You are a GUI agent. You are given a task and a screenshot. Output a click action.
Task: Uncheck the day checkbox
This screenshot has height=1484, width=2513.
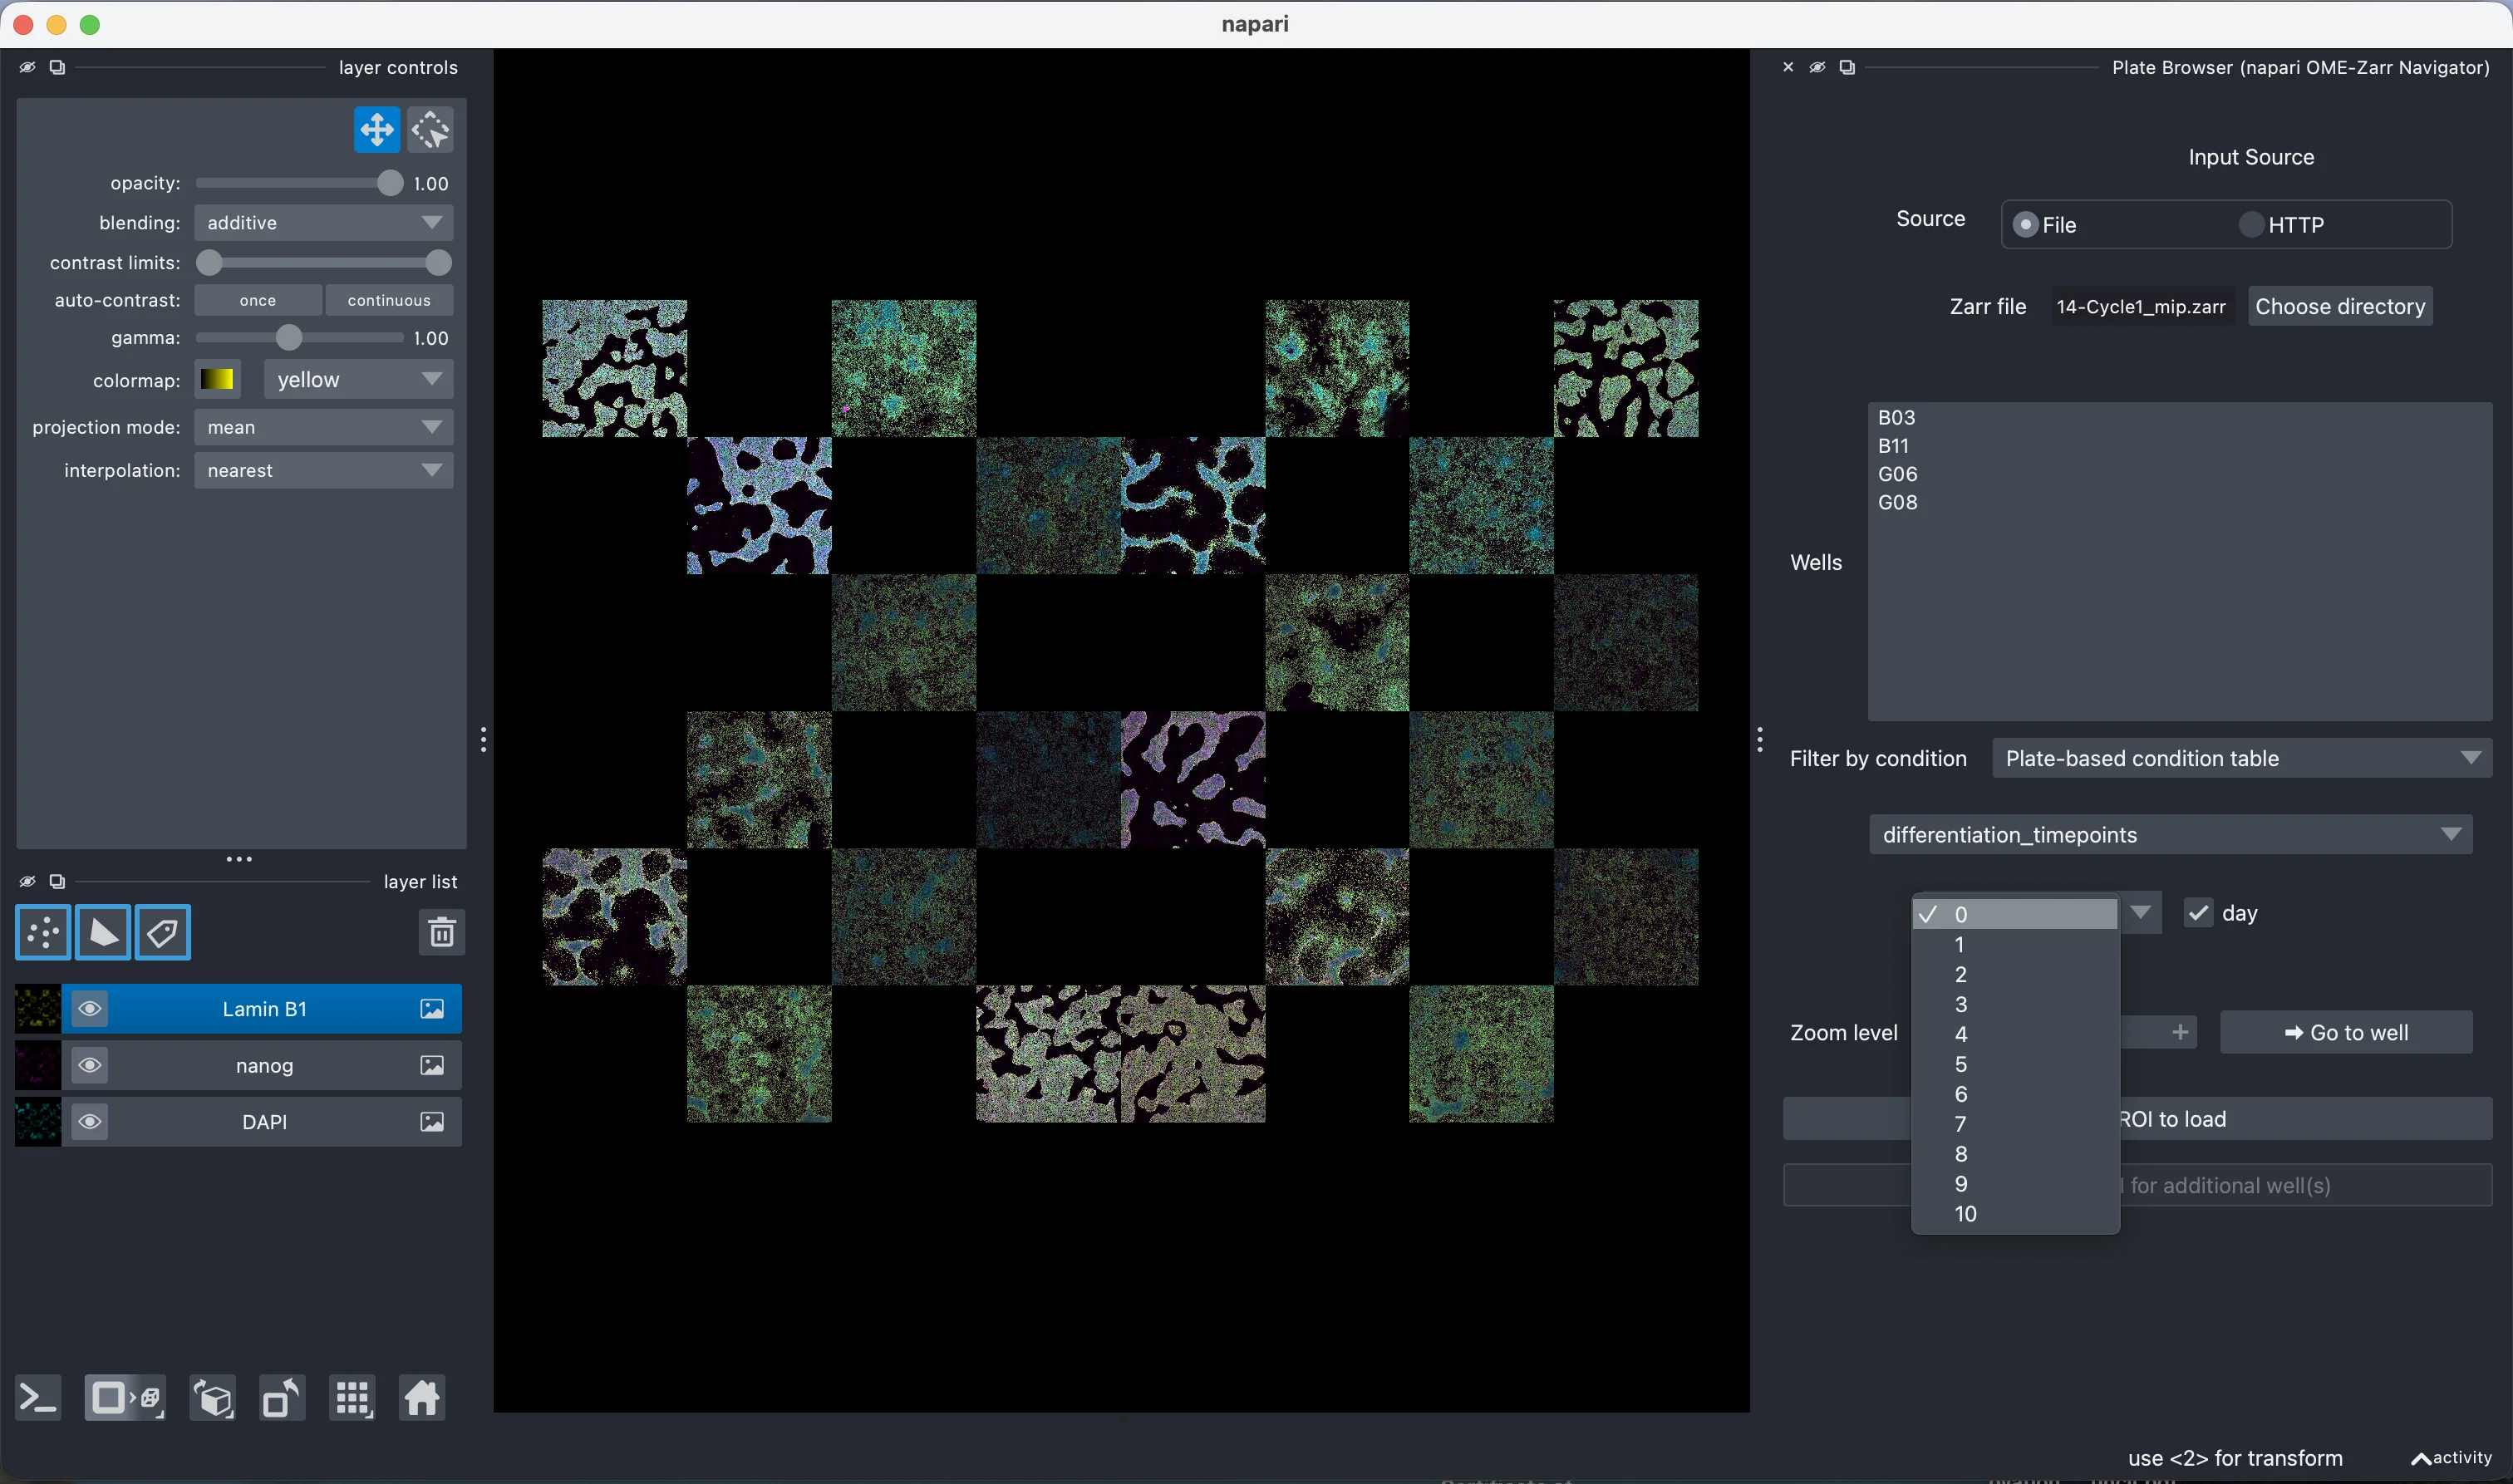[2197, 913]
